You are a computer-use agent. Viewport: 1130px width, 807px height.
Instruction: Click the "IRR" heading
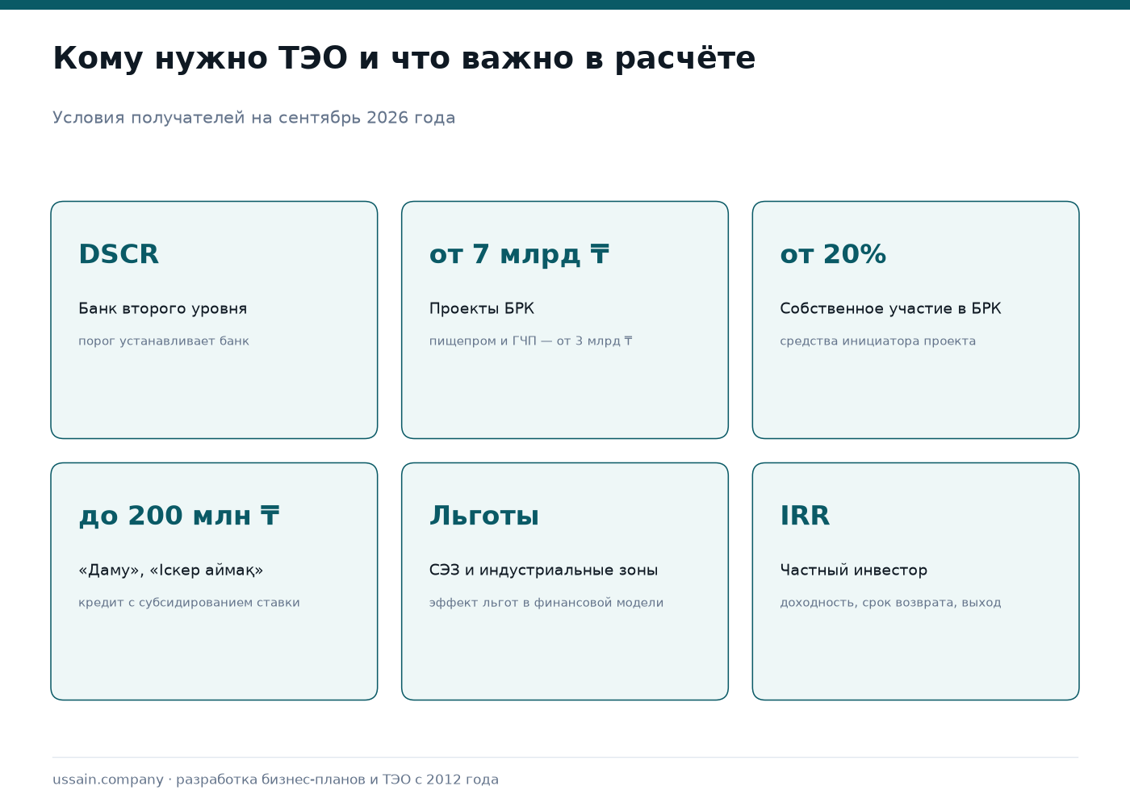805,516
